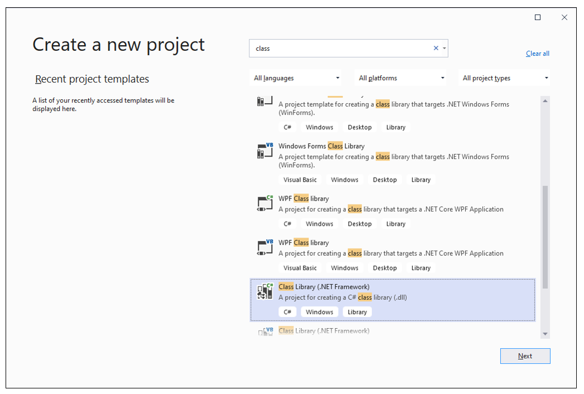Screen dimensions: 584x394
Task: Select the C# Class Library (.NET Framework) icon
Action: coord(265,291)
